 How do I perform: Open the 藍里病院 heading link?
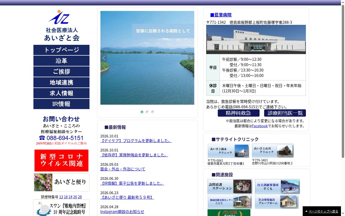221,15
